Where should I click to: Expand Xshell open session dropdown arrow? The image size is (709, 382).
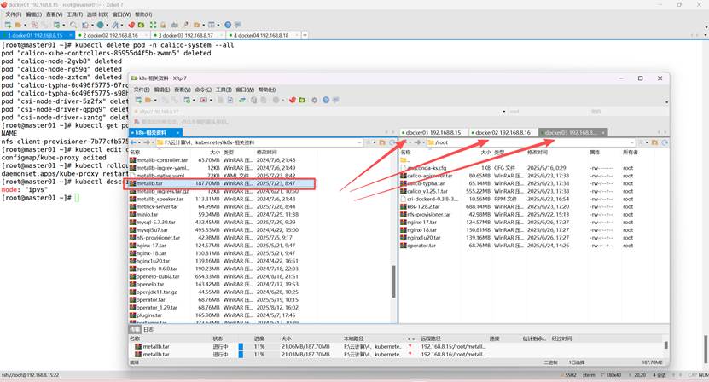[26, 25]
